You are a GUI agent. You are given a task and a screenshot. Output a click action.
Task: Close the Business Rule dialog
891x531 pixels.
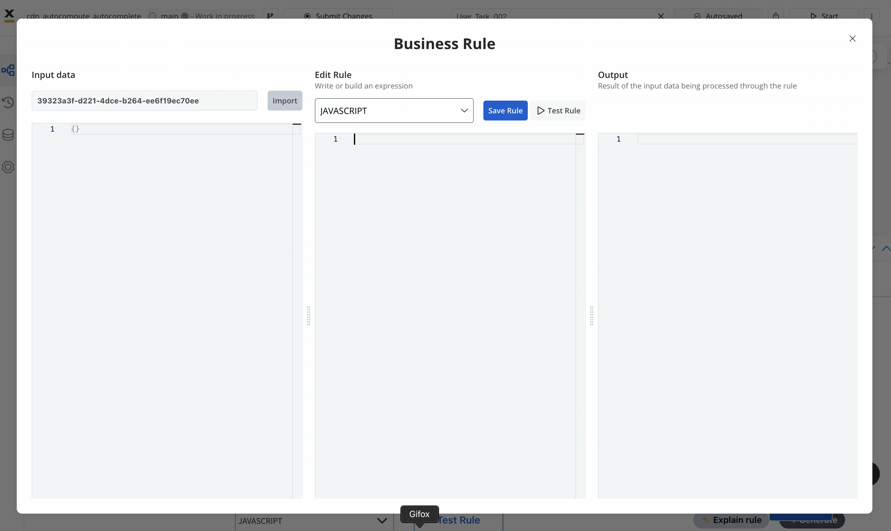coord(852,39)
